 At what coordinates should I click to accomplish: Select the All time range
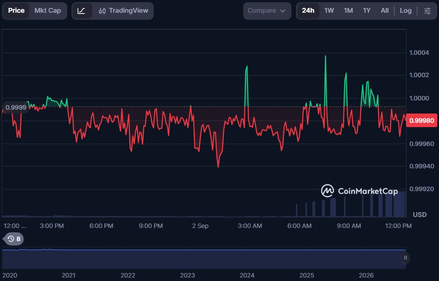coord(385,11)
